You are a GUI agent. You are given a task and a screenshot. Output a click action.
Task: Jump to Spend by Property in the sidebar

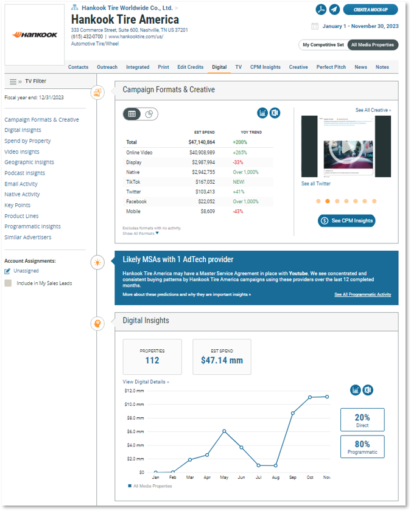click(x=27, y=141)
